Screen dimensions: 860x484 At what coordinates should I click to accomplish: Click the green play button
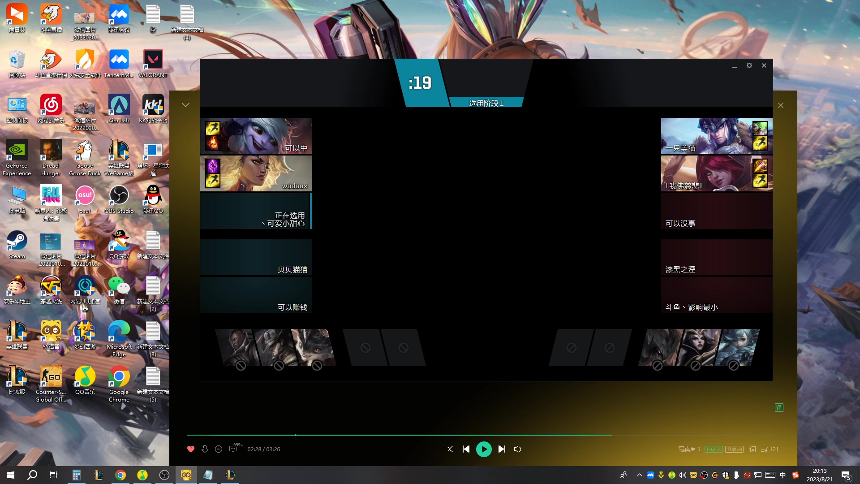click(484, 449)
